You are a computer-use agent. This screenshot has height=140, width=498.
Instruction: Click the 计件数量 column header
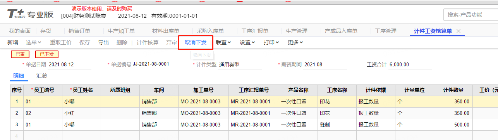point(453,90)
